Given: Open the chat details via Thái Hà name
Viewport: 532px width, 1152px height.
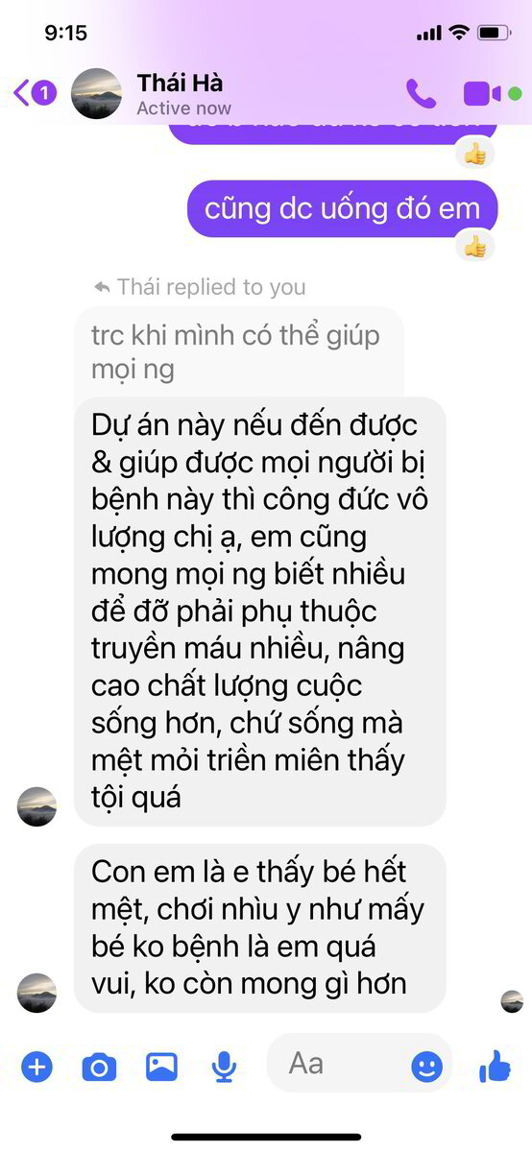Looking at the screenshot, I should point(181,83).
